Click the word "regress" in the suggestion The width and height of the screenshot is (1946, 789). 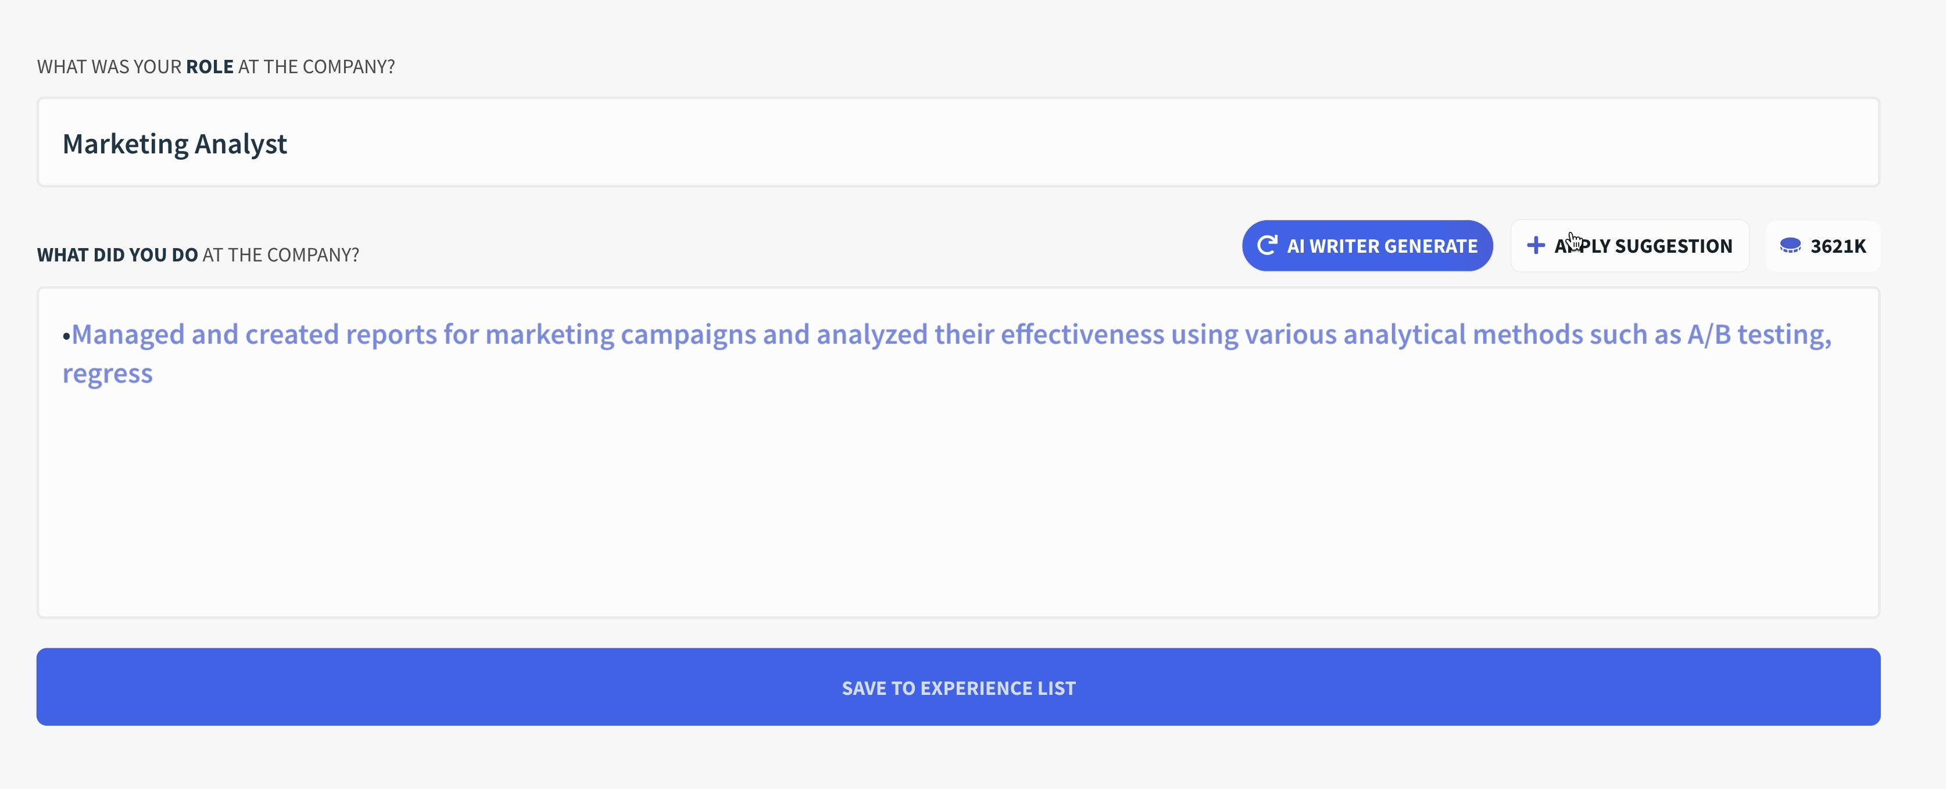click(108, 374)
